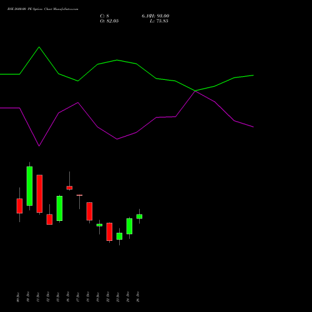Click the '11 Dec' date axis label
The height and width of the screenshot is (312, 312).
coord(38,297)
